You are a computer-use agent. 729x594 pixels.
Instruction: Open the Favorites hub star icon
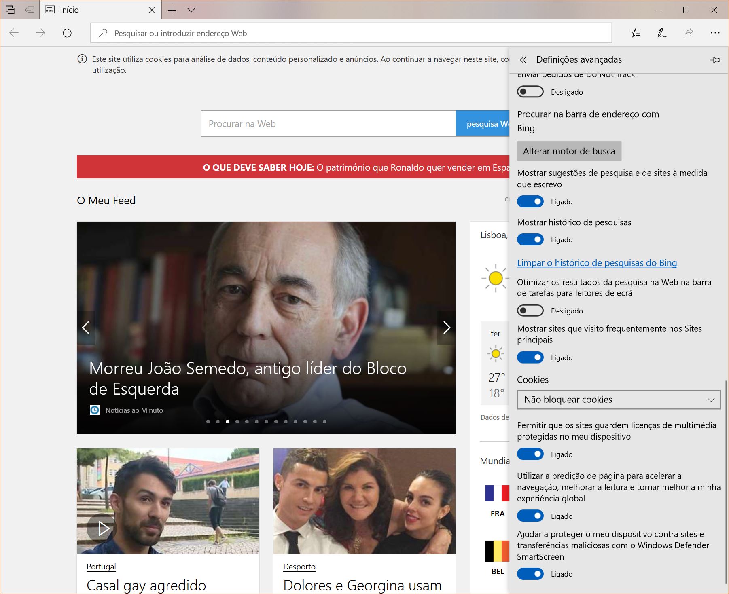pos(635,33)
